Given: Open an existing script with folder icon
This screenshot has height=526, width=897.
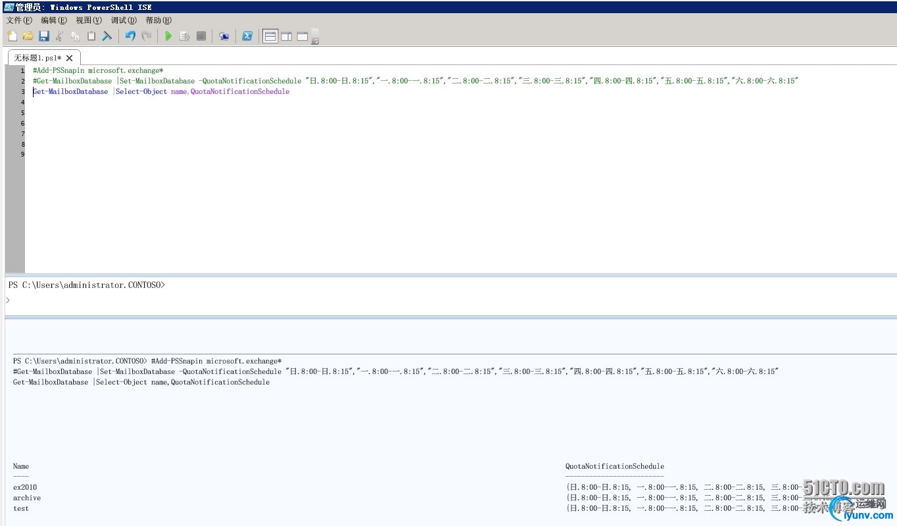Looking at the screenshot, I should click(x=28, y=36).
